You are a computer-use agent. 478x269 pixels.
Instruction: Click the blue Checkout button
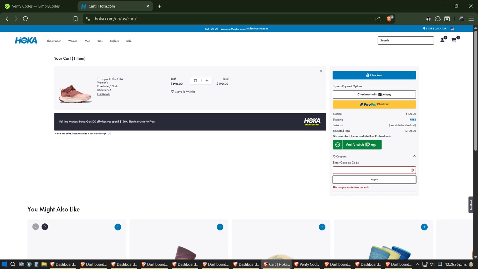pyautogui.click(x=374, y=75)
